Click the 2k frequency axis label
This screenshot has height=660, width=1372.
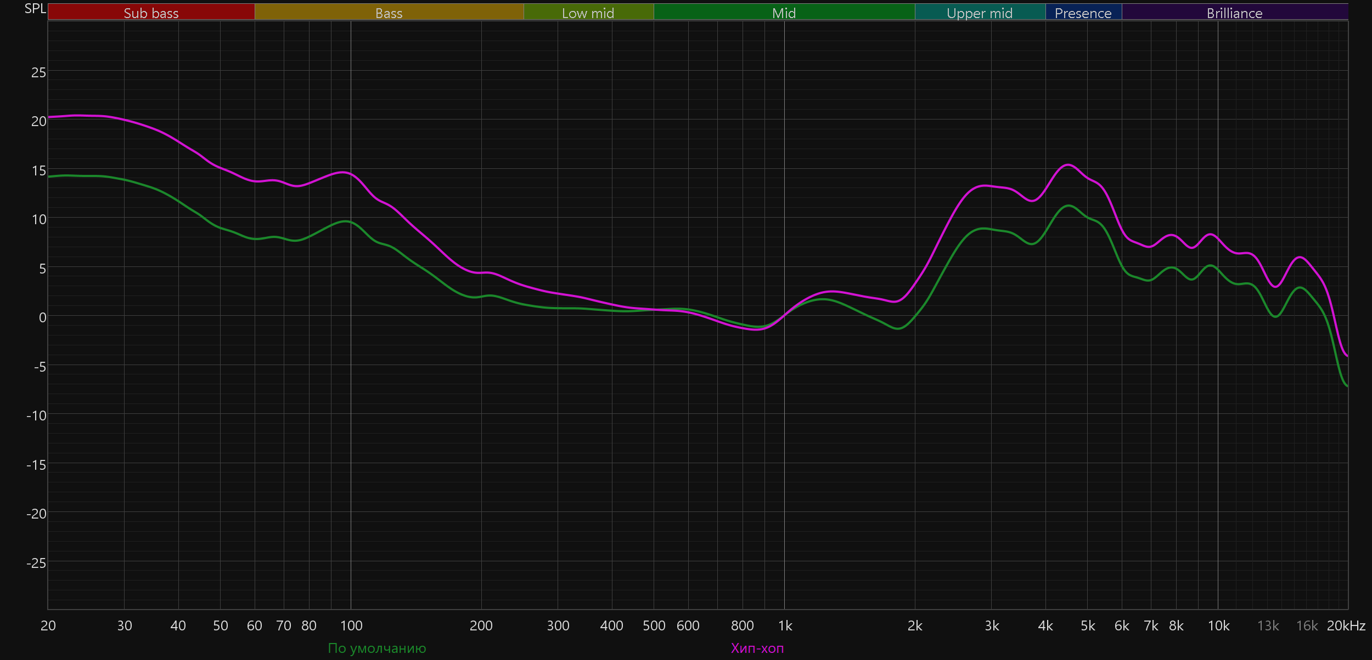point(915,625)
